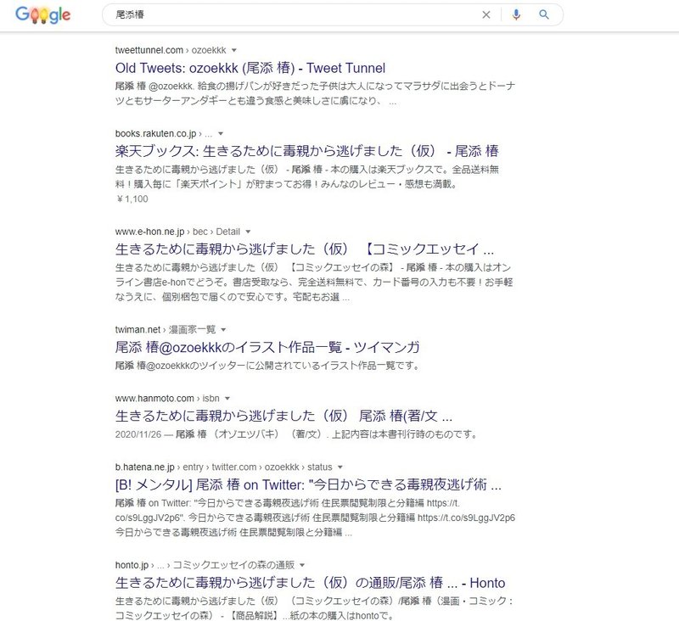Click the Google logo
The width and height of the screenshot is (679, 621).
[43, 14]
